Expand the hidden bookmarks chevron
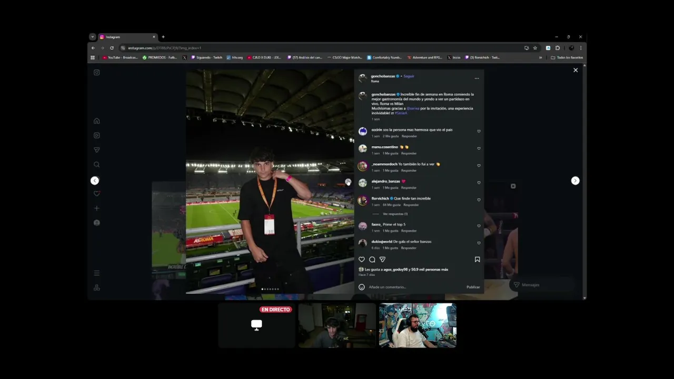Screen dimensions: 674x379 pos(540,57)
